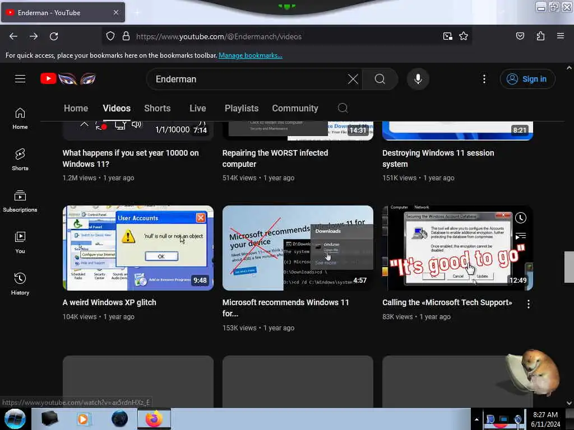Search within the Enderman channel
This screenshot has height=430, width=574.
point(342,108)
